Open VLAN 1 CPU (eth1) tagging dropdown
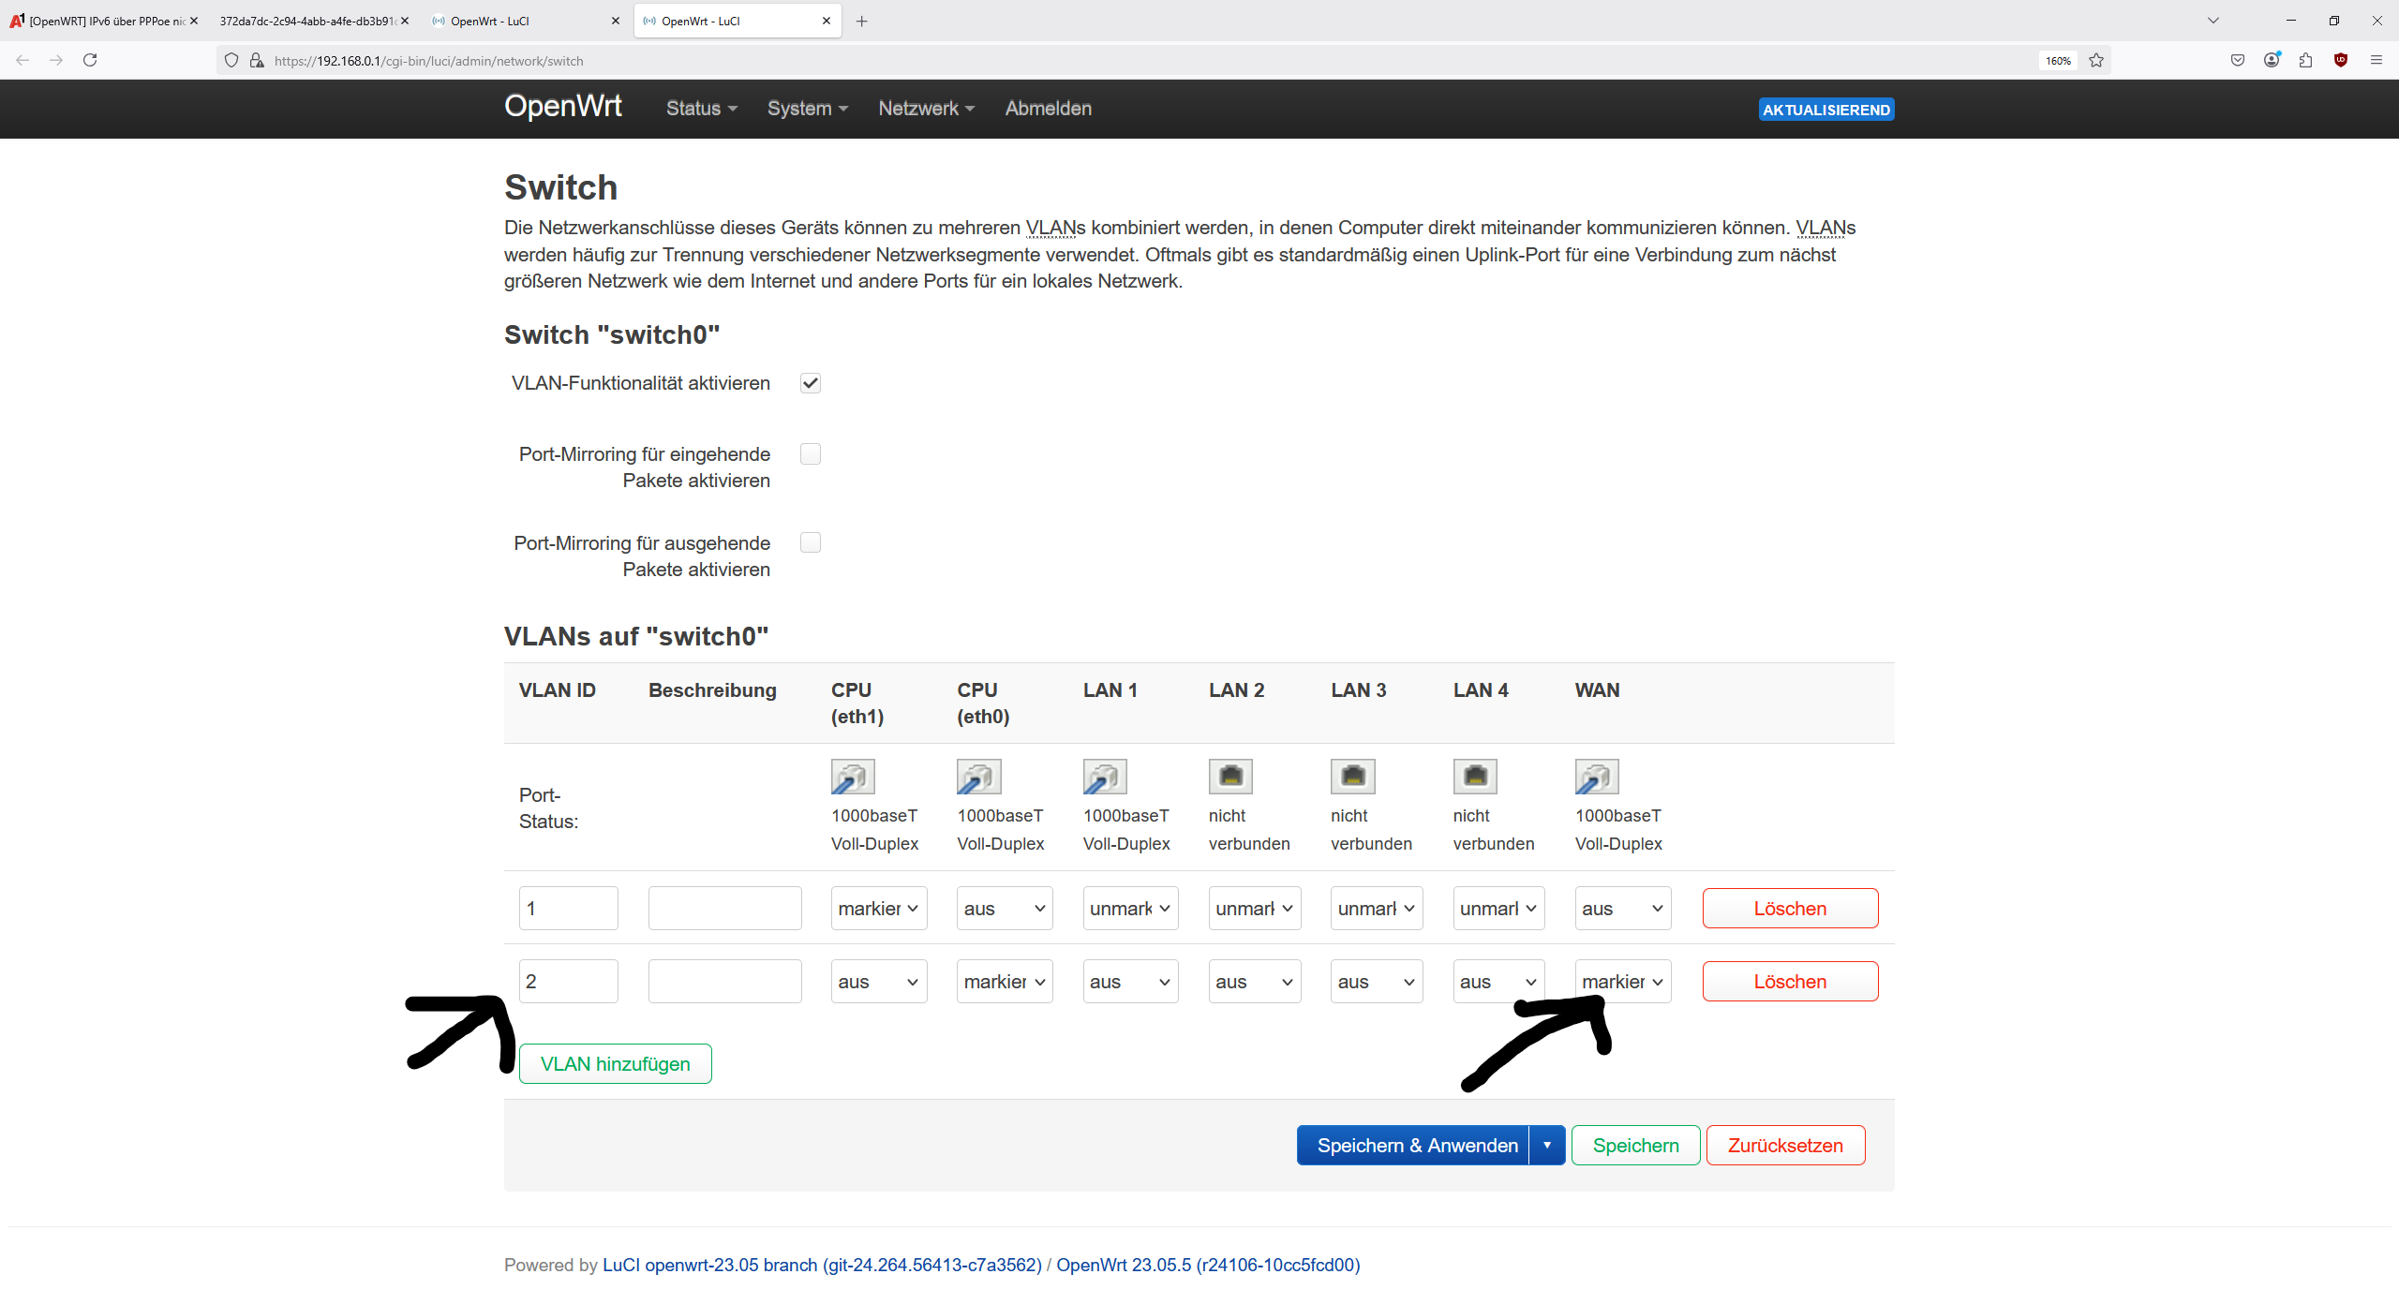The height and width of the screenshot is (1304, 2399). click(879, 908)
